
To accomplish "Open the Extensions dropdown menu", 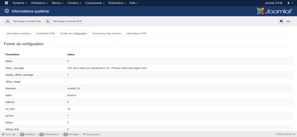I will tap(117, 3).
